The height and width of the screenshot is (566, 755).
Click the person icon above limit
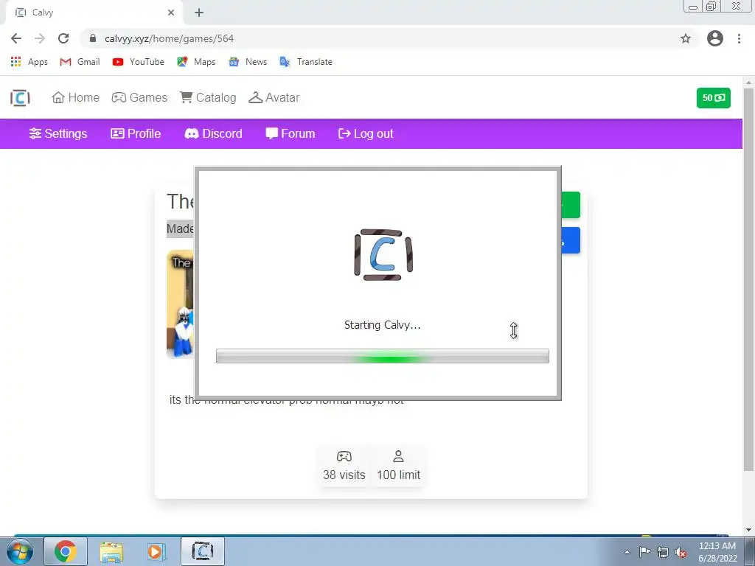point(398,455)
